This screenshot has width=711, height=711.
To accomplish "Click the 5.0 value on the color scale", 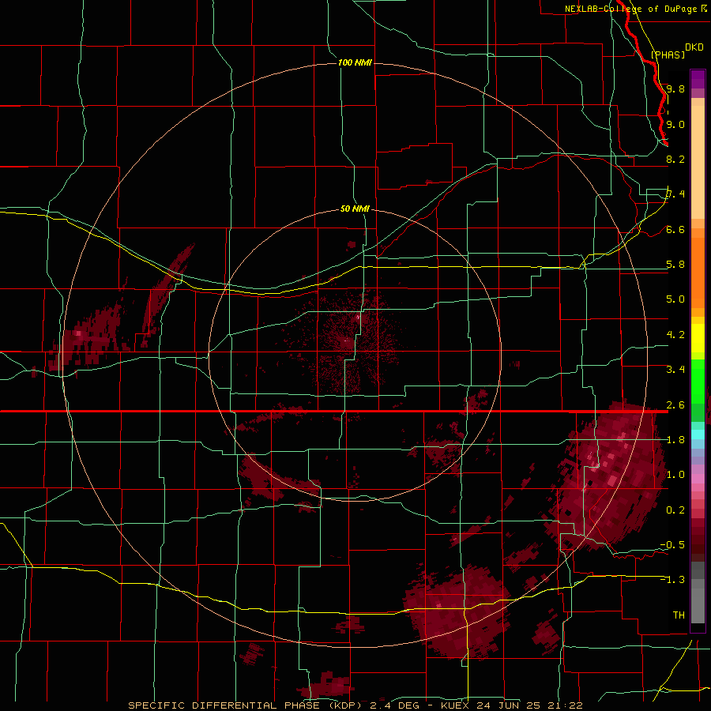I will (x=675, y=299).
